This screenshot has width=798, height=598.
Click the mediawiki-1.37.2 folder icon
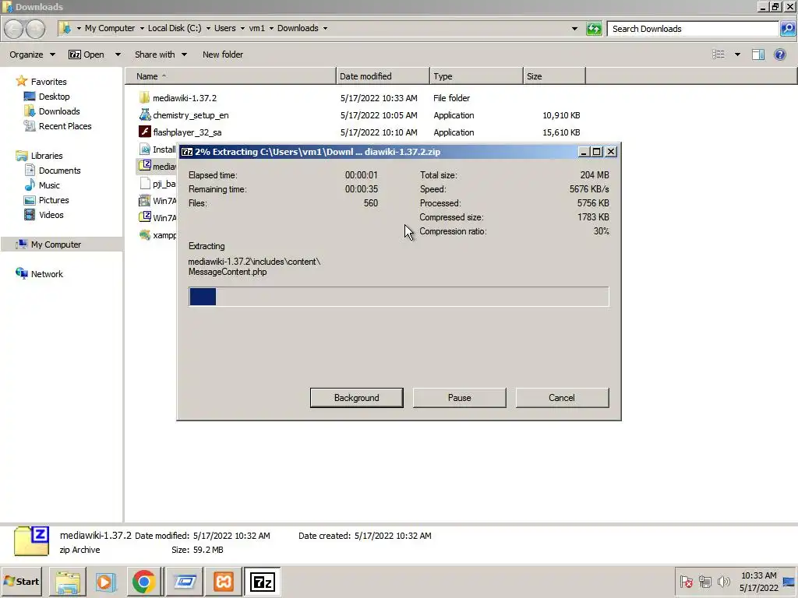[144, 97]
